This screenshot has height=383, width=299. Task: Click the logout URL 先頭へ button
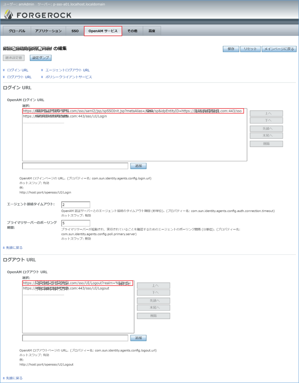point(153,301)
